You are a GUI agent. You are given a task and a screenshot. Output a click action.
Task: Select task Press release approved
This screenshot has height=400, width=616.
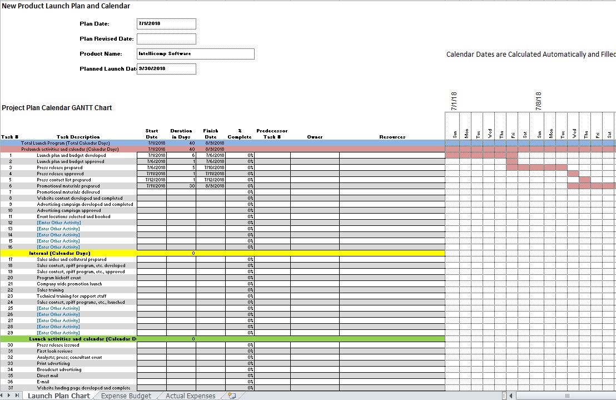click(60, 174)
